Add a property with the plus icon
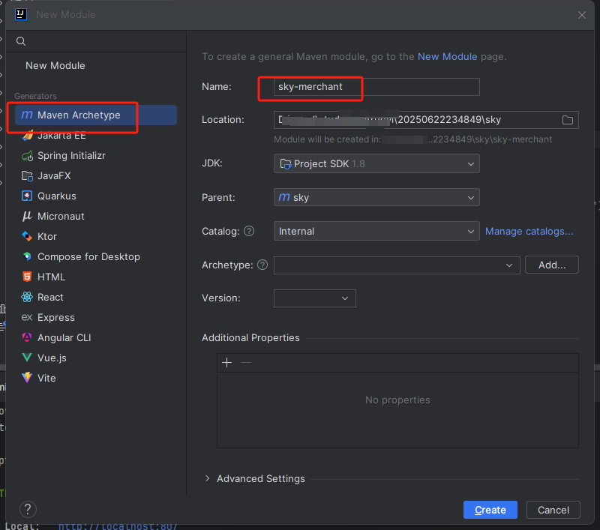600x530 pixels. [227, 363]
